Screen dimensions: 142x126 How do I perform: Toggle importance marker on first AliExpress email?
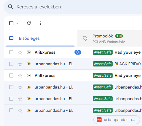[29, 52]
